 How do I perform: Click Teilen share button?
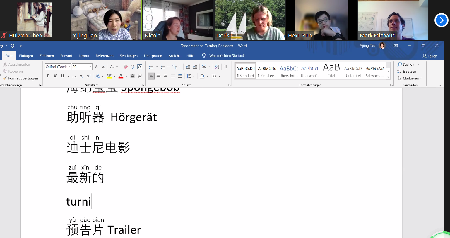pyautogui.click(x=430, y=56)
